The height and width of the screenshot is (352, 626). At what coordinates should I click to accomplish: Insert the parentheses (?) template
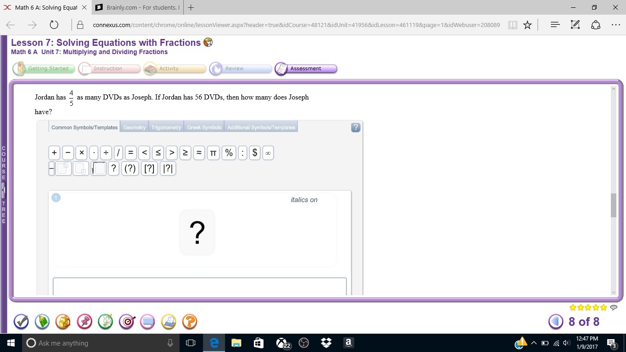[130, 169]
